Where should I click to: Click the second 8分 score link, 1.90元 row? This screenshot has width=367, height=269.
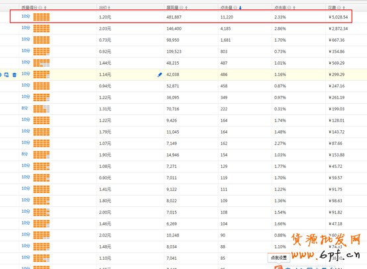tap(25, 154)
